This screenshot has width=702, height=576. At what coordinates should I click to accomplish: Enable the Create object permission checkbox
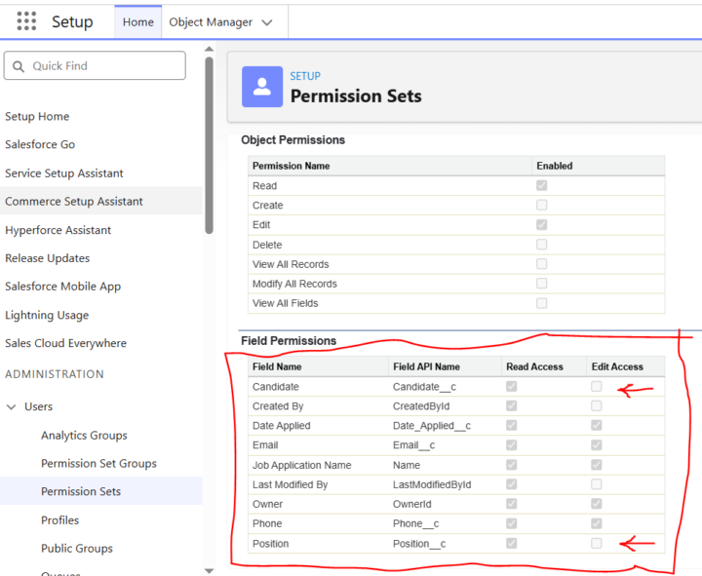coord(542,205)
